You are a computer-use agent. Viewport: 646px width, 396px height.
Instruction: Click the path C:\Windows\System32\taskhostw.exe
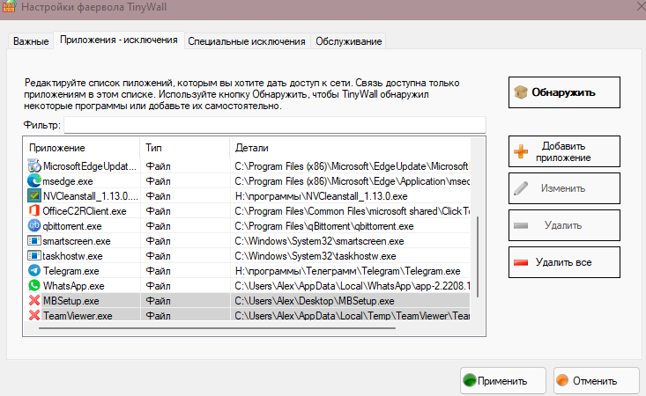point(316,256)
